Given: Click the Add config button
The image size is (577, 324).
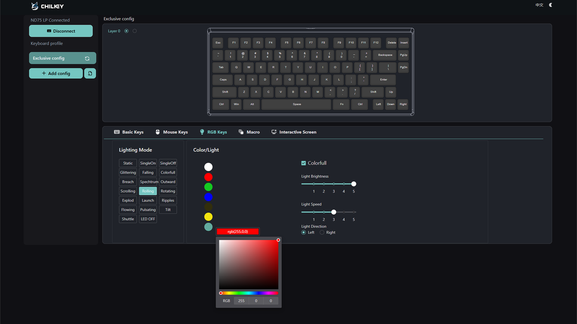Looking at the screenshot, I should [x=56, y=73].
